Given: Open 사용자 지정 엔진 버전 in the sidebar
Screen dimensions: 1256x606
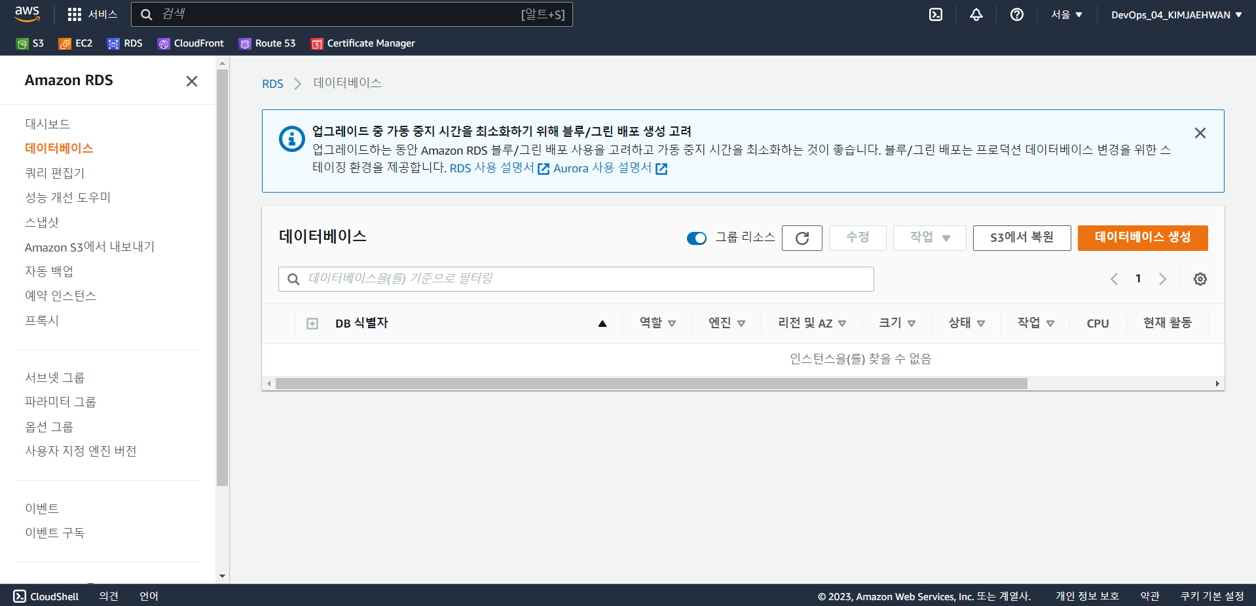Looking at the screenshot, I should tap(81, 451).
